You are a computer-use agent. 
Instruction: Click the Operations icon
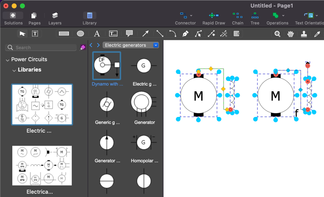pos(275,16)
